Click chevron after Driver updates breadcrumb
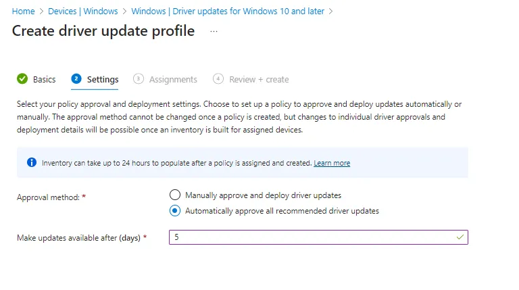519x290 pixels. point(330,11)
